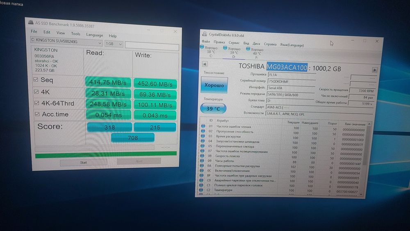Click the SMART table scroll down arrow
410x231 pixels.
click(x=361, y=194)
